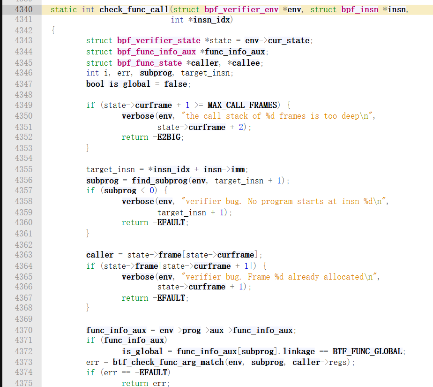The height and width of the screenshot is (387, 433).
Task: Click line number 4370 in the gutter
Action: [24, 330]
